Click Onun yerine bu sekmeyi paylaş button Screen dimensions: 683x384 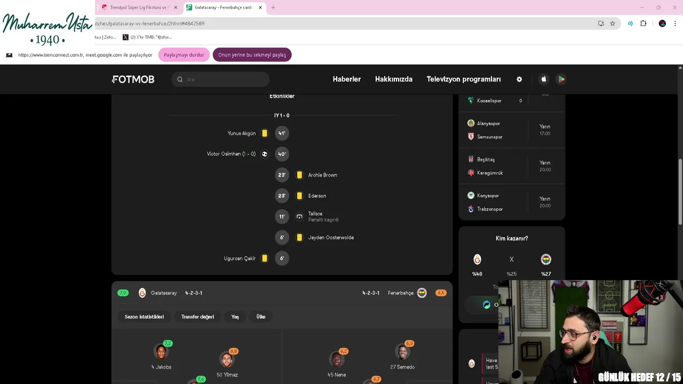pos(252,55)
